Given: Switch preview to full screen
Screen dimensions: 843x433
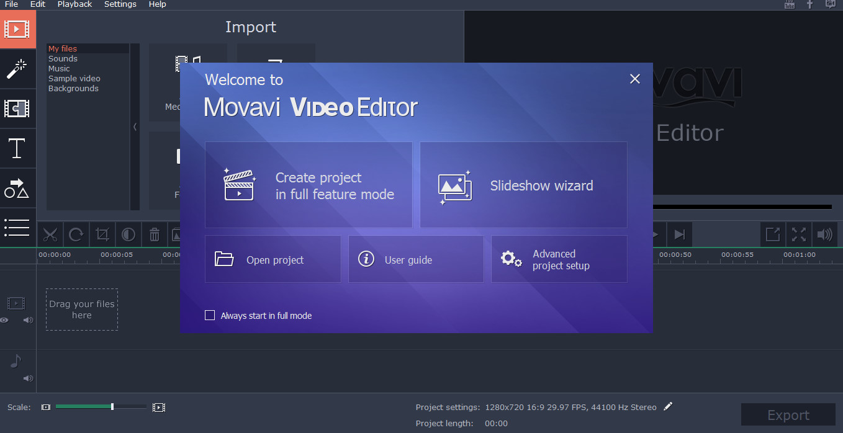Looking at the screenshot, I should pyautogui.click(x=799, y=234).
